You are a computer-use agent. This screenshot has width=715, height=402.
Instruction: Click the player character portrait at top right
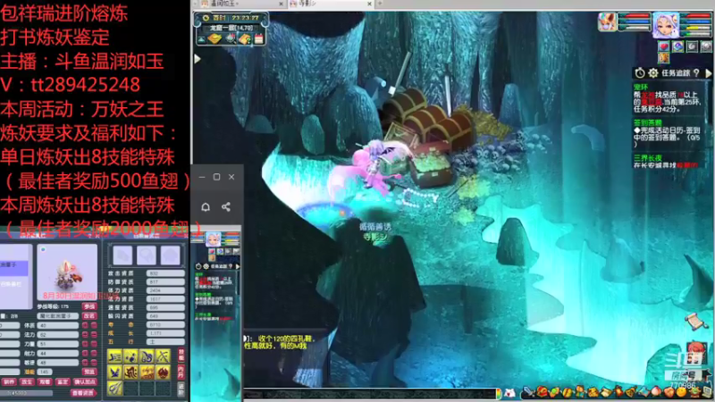coord(665,25)
